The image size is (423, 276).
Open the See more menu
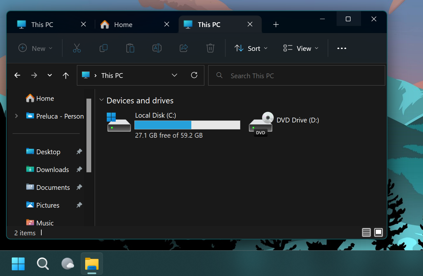coord(342,48)
